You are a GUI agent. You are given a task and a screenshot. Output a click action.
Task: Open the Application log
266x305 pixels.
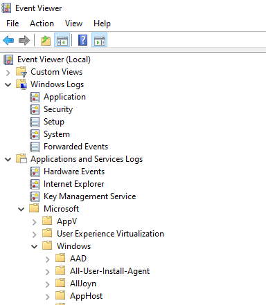[x=64, y=97]
